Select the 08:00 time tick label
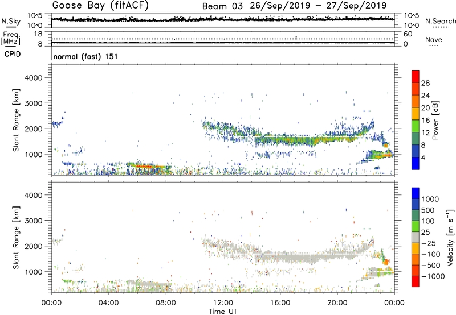Image resolution: width=456 pixels, height=315 pixels. coord(166,303)
